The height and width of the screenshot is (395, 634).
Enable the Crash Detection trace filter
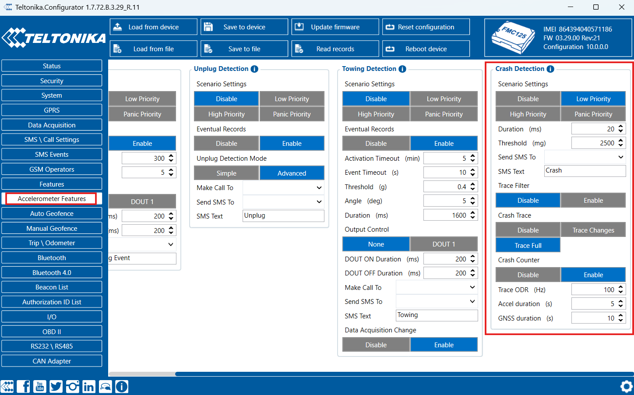[x=593, y=200]
